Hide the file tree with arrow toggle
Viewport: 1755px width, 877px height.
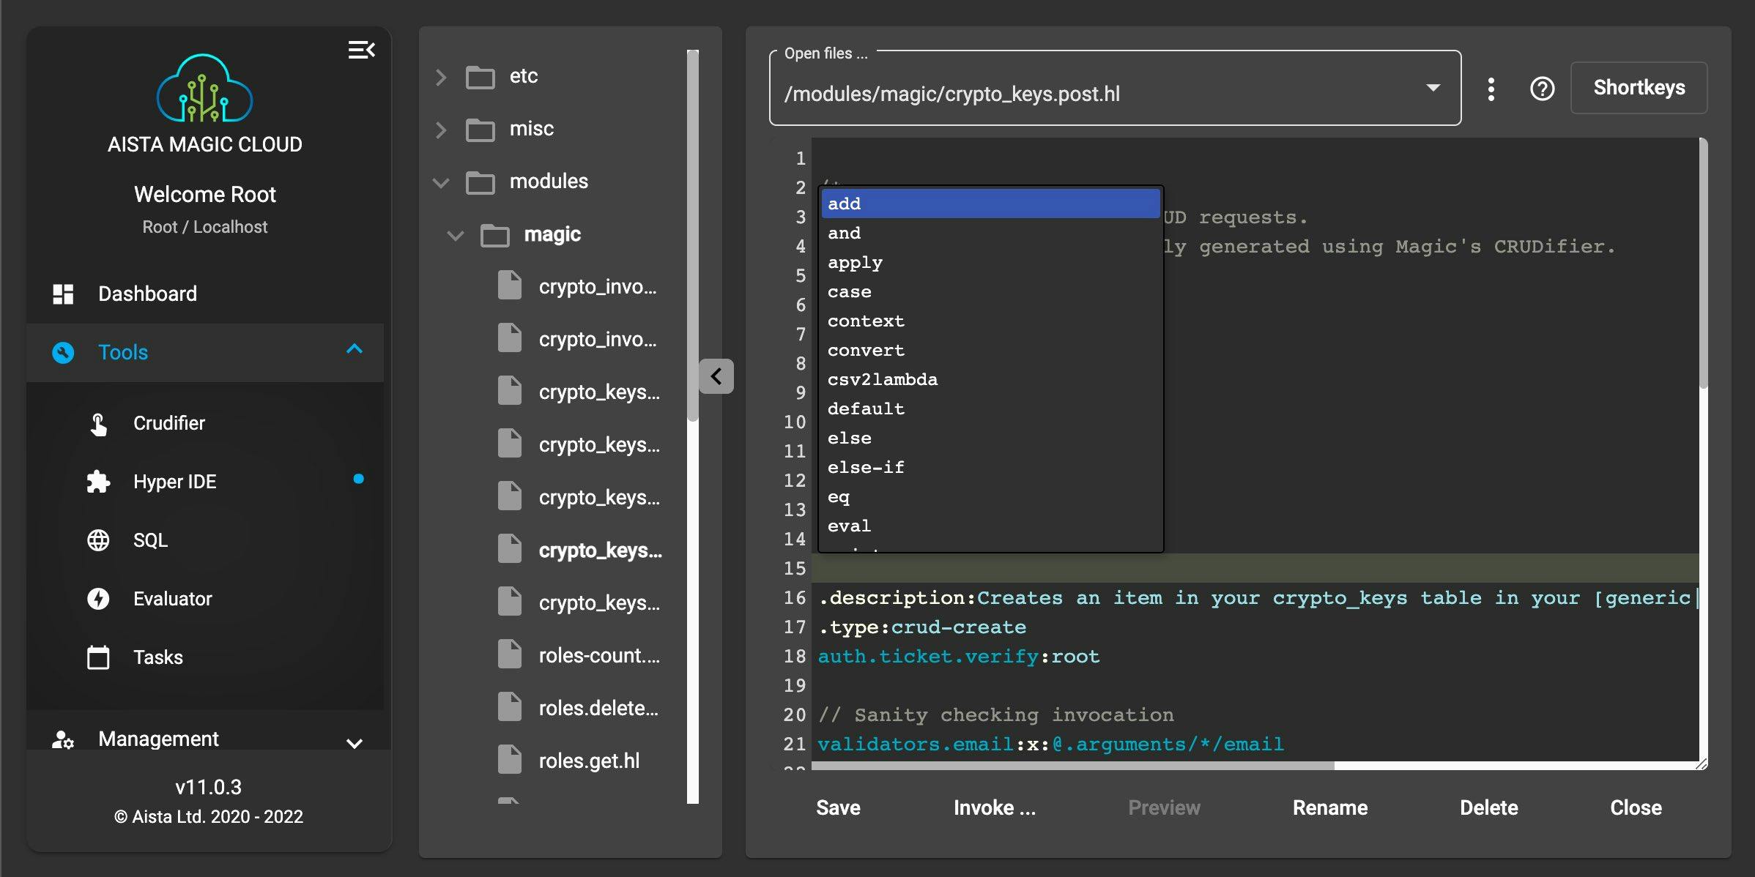716,376
